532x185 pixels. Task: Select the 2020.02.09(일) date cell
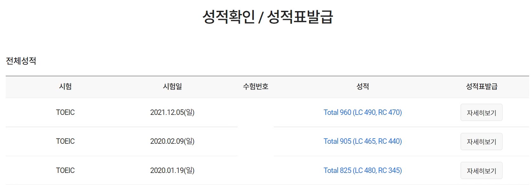click(x=172, y=141)
